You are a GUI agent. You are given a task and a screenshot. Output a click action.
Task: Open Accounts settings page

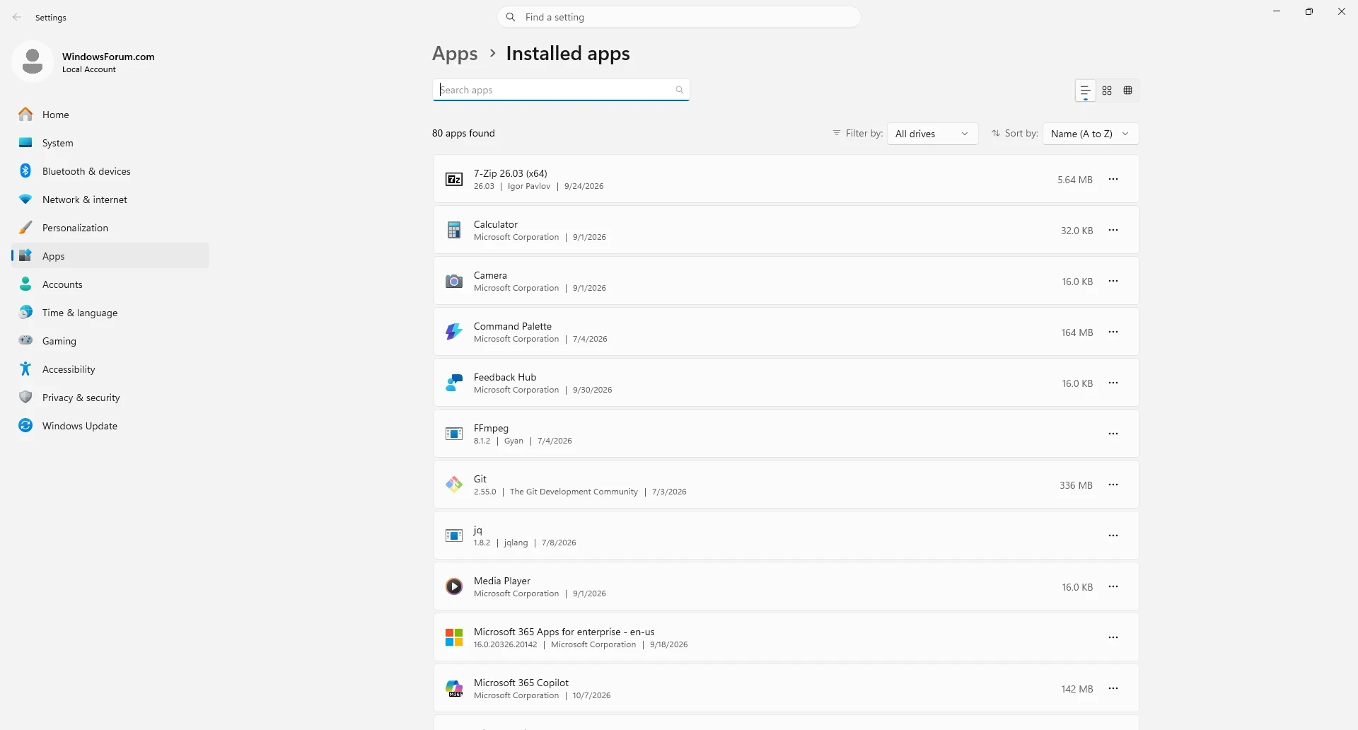110,284
